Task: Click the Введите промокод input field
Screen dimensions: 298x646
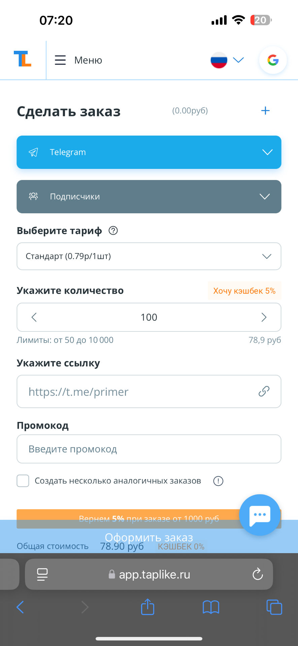Action: coord(149,449)
